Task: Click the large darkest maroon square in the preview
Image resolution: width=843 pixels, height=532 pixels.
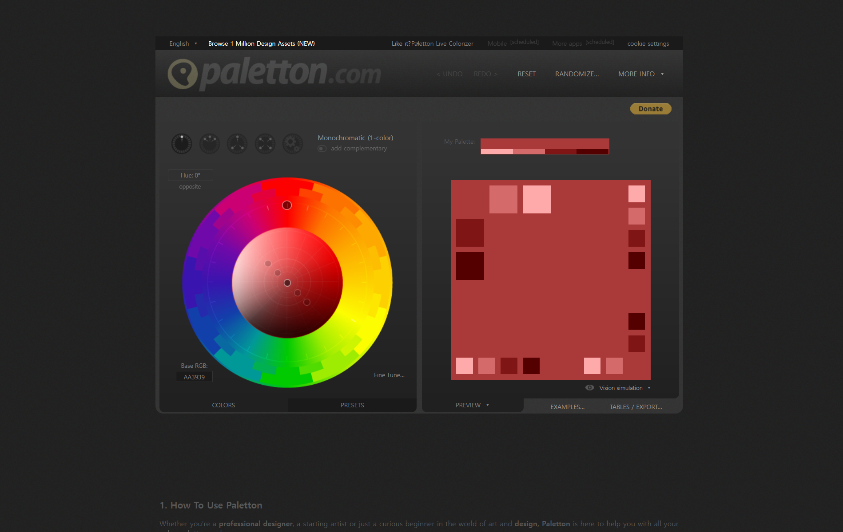Action: point(470,266)
